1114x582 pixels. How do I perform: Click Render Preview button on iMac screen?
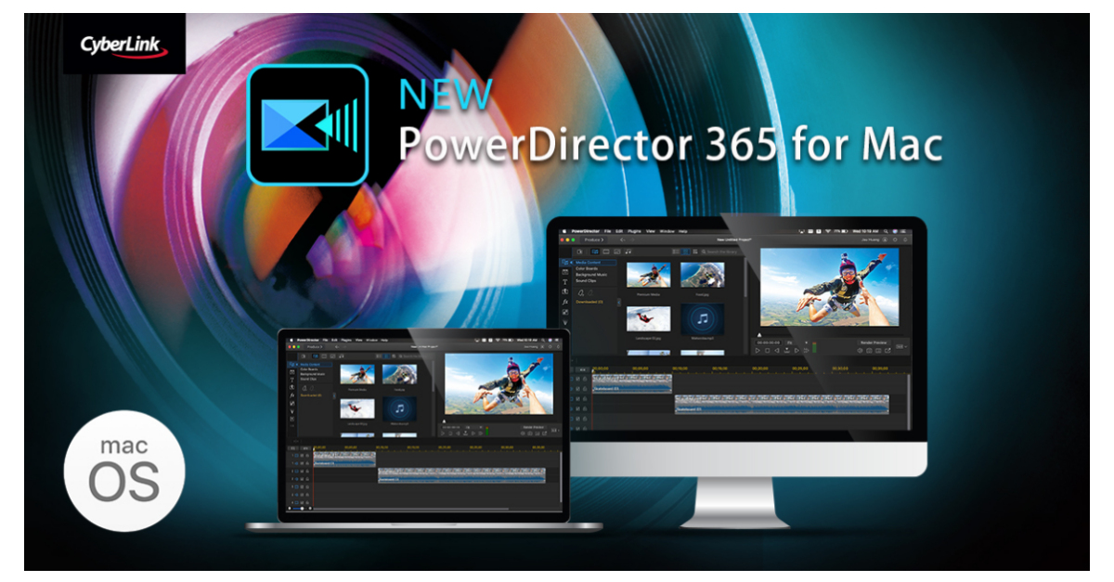(x=873, y=343)
